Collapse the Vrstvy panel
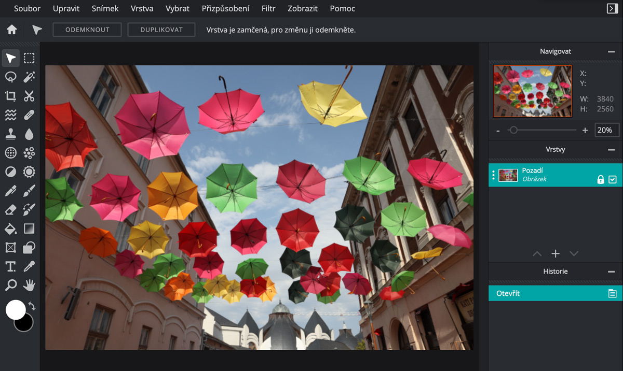 611,149
